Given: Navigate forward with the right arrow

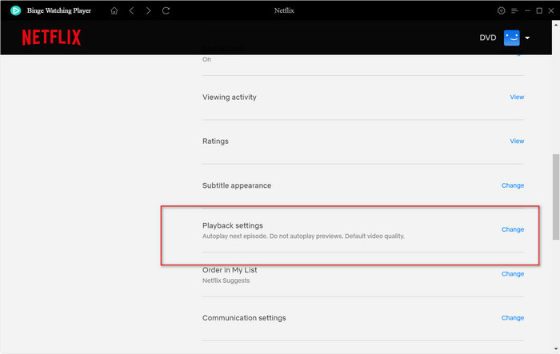Looking at the screenshot, I should coord(148,10).
